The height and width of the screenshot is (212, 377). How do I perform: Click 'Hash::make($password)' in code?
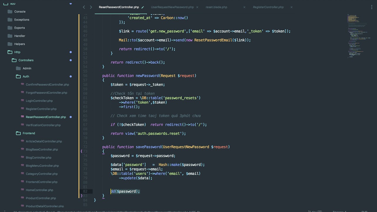181,165
